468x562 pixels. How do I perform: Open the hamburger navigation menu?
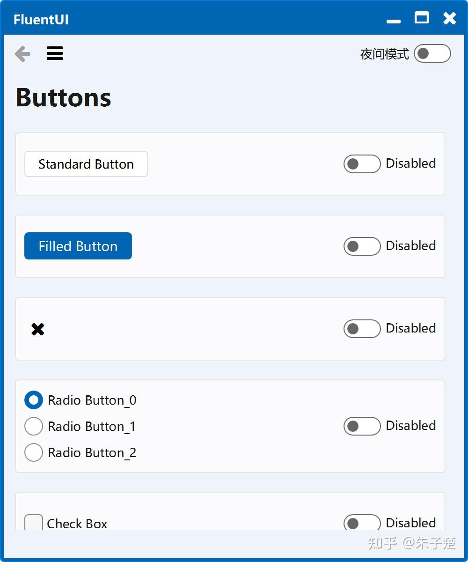[x=54, y=53]
